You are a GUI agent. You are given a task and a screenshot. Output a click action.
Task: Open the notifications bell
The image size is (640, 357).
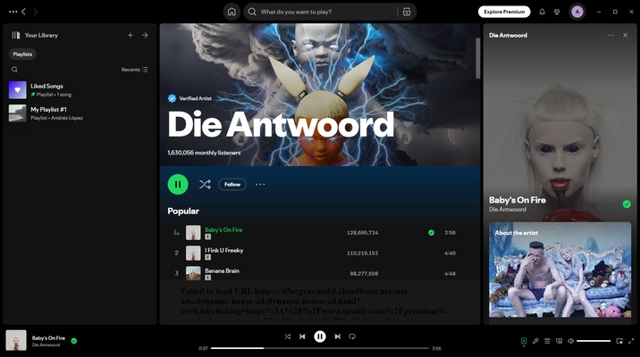click(x=542, y=12)
